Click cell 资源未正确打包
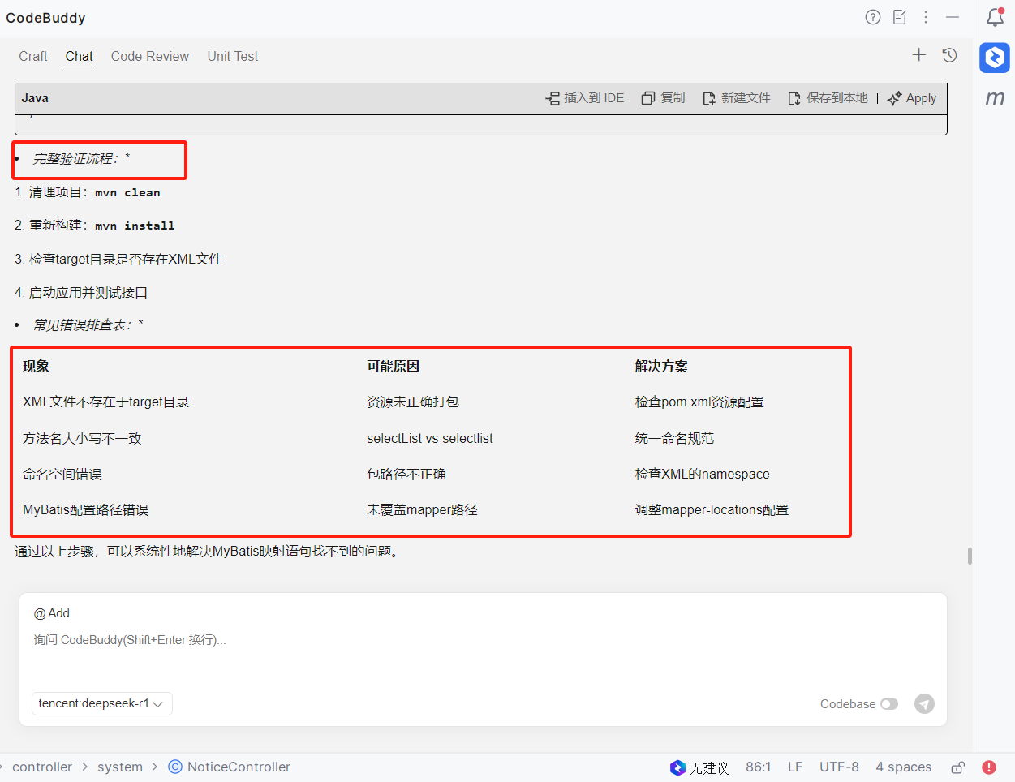The image size is (1015, 782). (413, 402)
